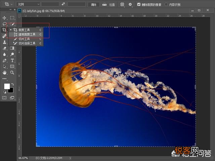This screenshot has height=161, width=215.
Task: Select the Path Selection arrow tool
Action: pyautogui.click(x=4, y=67)
